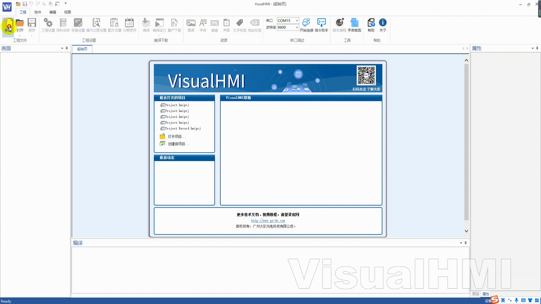Click the QR code image on banner

coord(366,75)
